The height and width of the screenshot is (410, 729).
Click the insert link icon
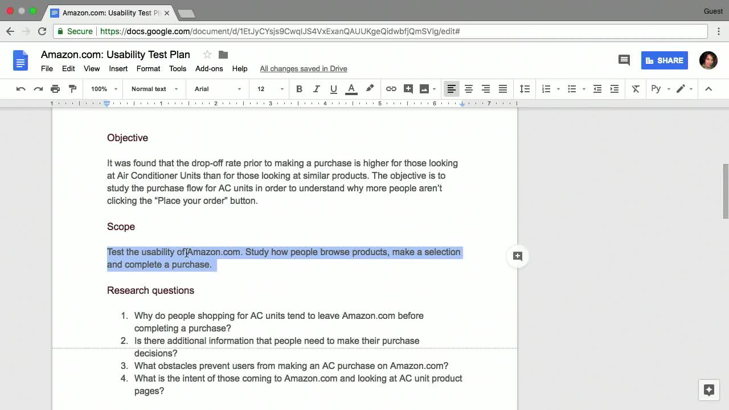point(391,89)
